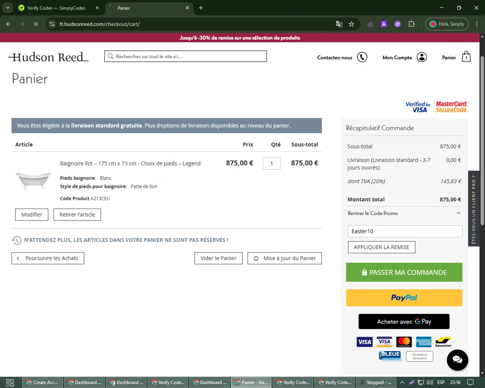Screen dimensions: 485x388
Task: Click the search magnifier icon
Action: (x=111, y=56)
